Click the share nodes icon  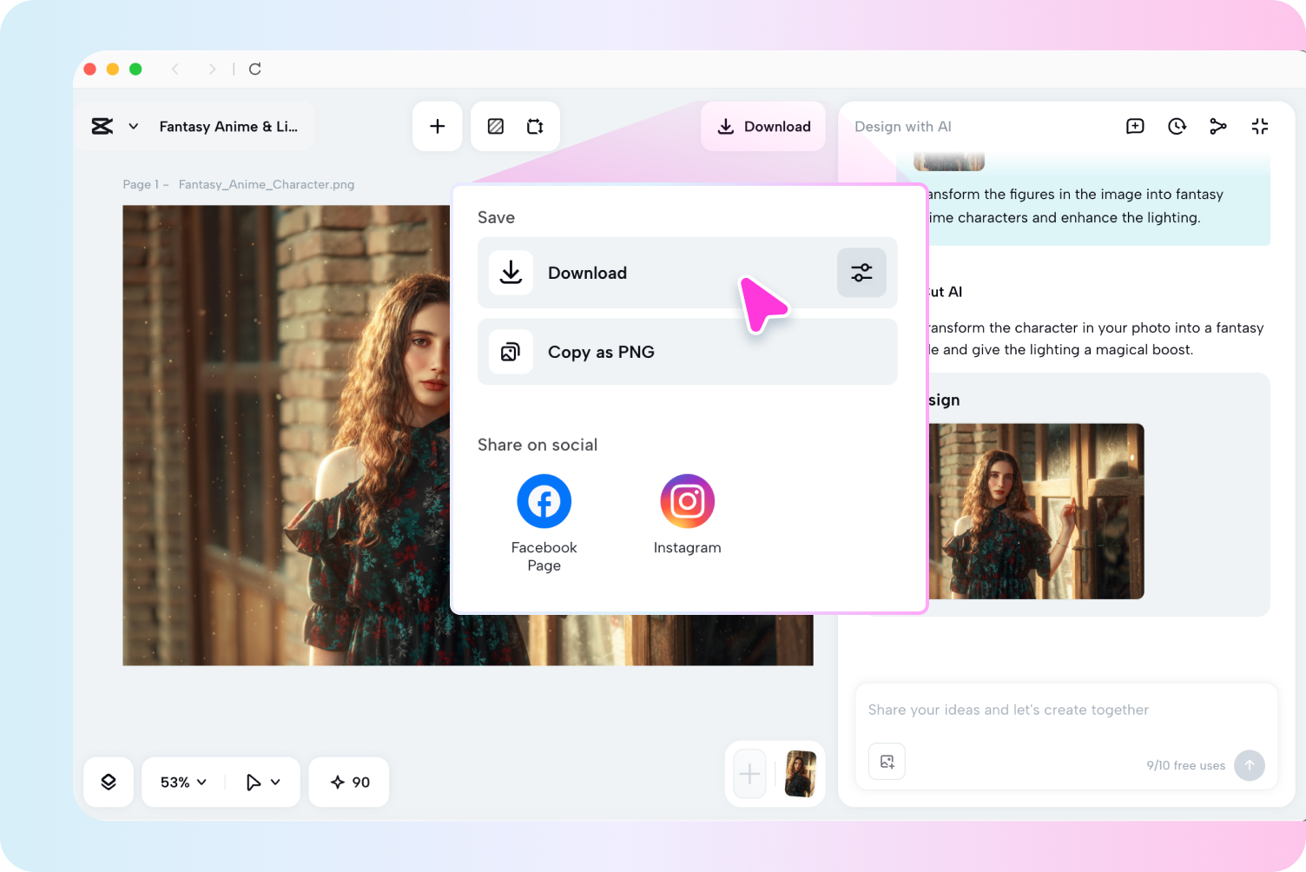point(1218,127)
